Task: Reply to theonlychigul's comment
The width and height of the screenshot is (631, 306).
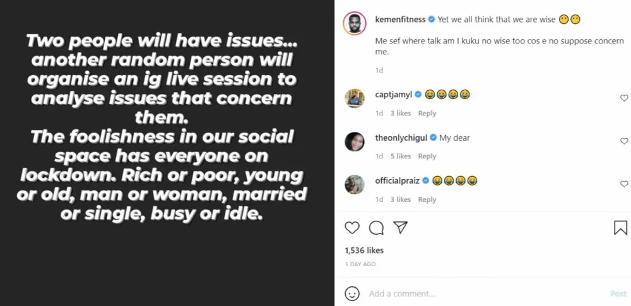Action: pos(427,156)
